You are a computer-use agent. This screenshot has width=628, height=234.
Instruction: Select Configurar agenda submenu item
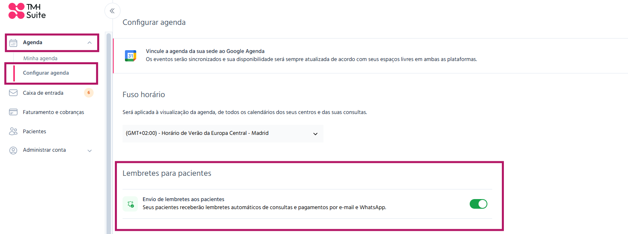point(46,73)
